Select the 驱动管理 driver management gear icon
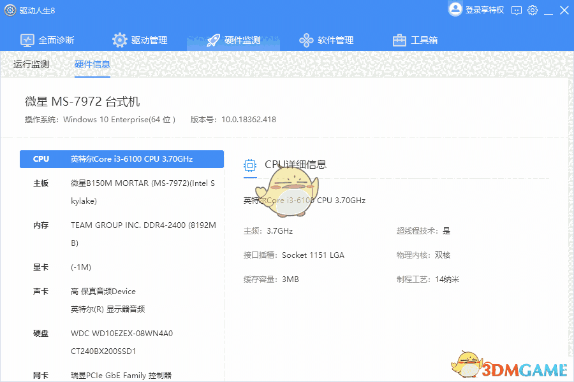This screenshot has height=382, width=574. [x=119, y=39]
